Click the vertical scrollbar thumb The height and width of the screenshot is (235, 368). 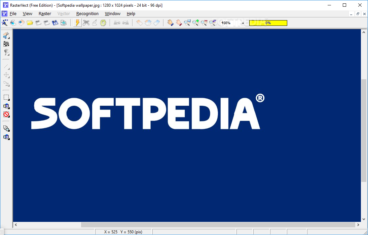pos(364,131)
